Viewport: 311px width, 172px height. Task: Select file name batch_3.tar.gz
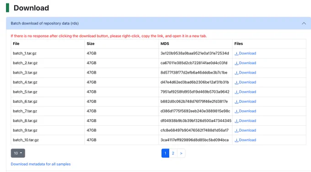coord(25,73)
